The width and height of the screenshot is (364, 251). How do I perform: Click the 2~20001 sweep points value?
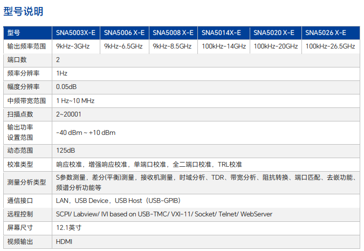click(68, 114)
